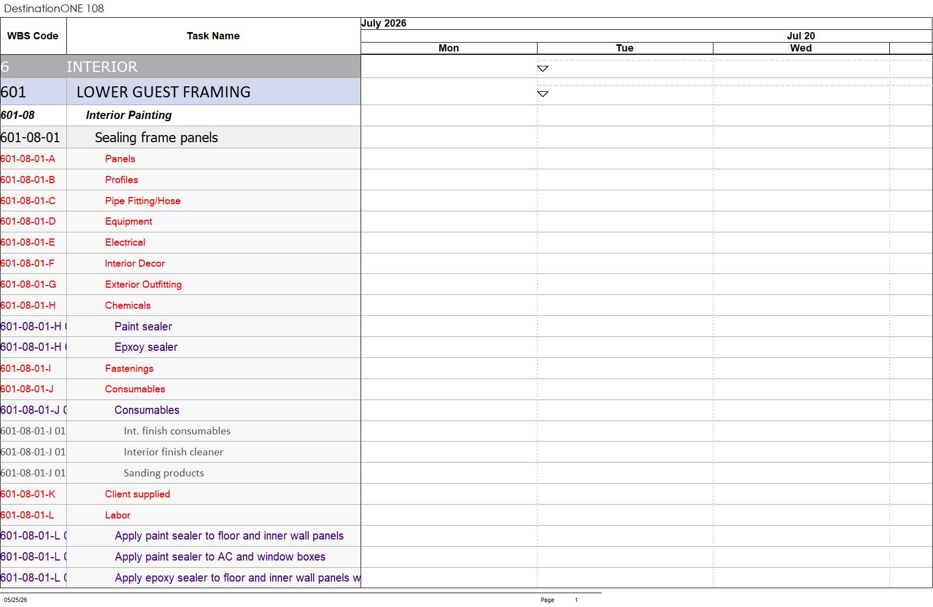Select the purple Consumables sub-task row

point(180,410)
